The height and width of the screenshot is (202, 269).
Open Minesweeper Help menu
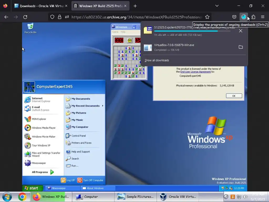(x=123, y=32)
